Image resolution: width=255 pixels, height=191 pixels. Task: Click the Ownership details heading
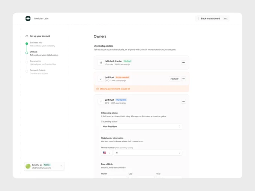103,46
